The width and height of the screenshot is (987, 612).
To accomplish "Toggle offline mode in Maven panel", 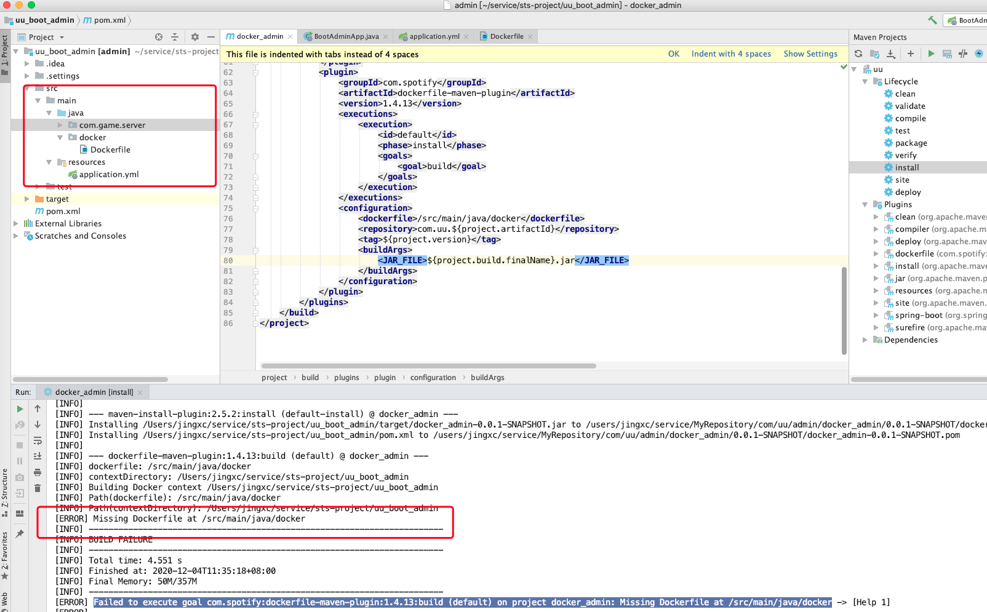I will tap(979, 54).
